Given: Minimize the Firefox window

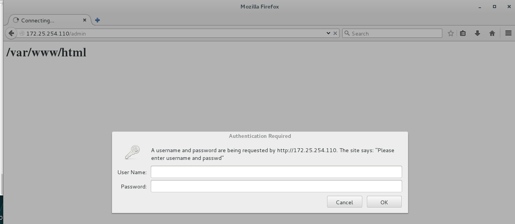Looking at the screenshot, I should tap(480, 7).
